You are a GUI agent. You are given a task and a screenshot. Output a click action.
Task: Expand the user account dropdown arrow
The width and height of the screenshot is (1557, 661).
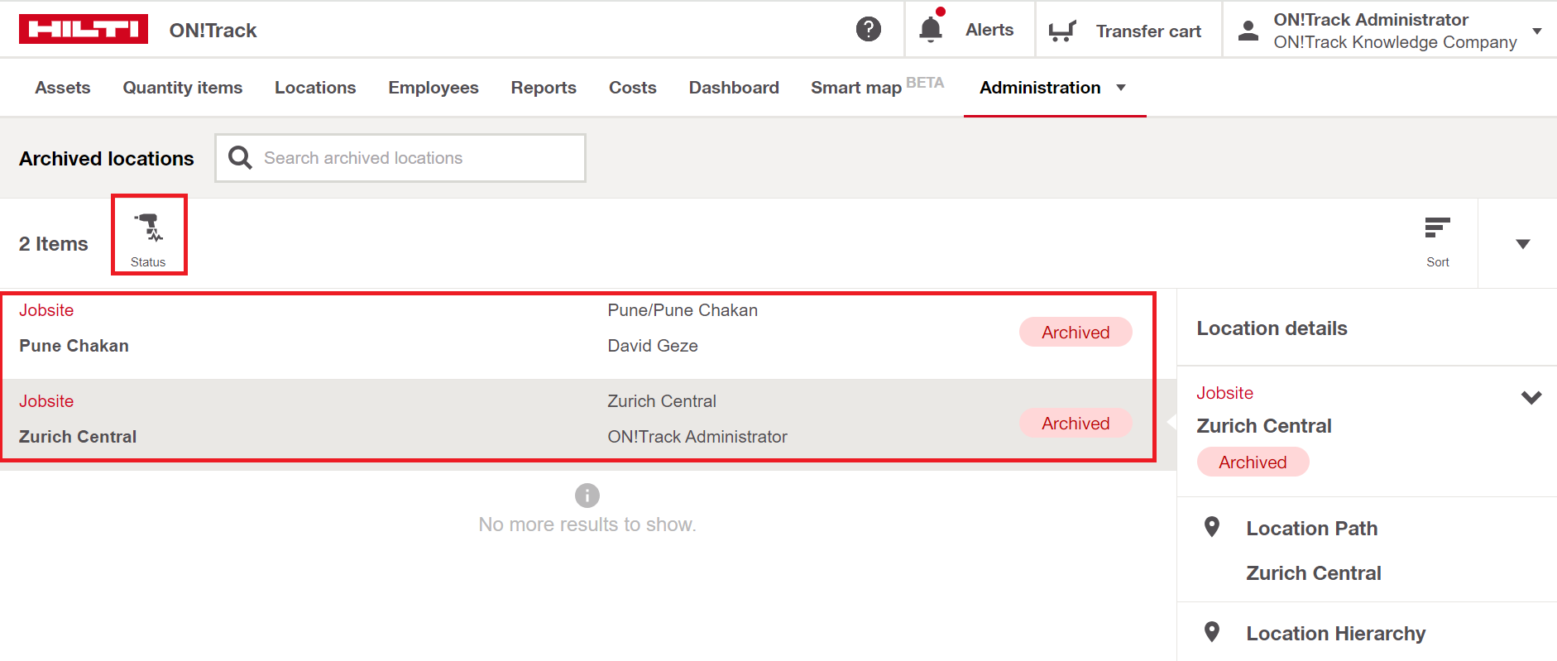click(x=1537, y=31)
